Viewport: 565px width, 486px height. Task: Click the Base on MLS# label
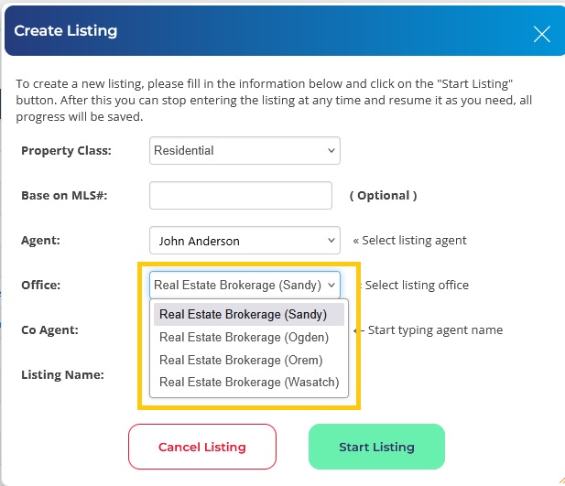pos(64,195)
